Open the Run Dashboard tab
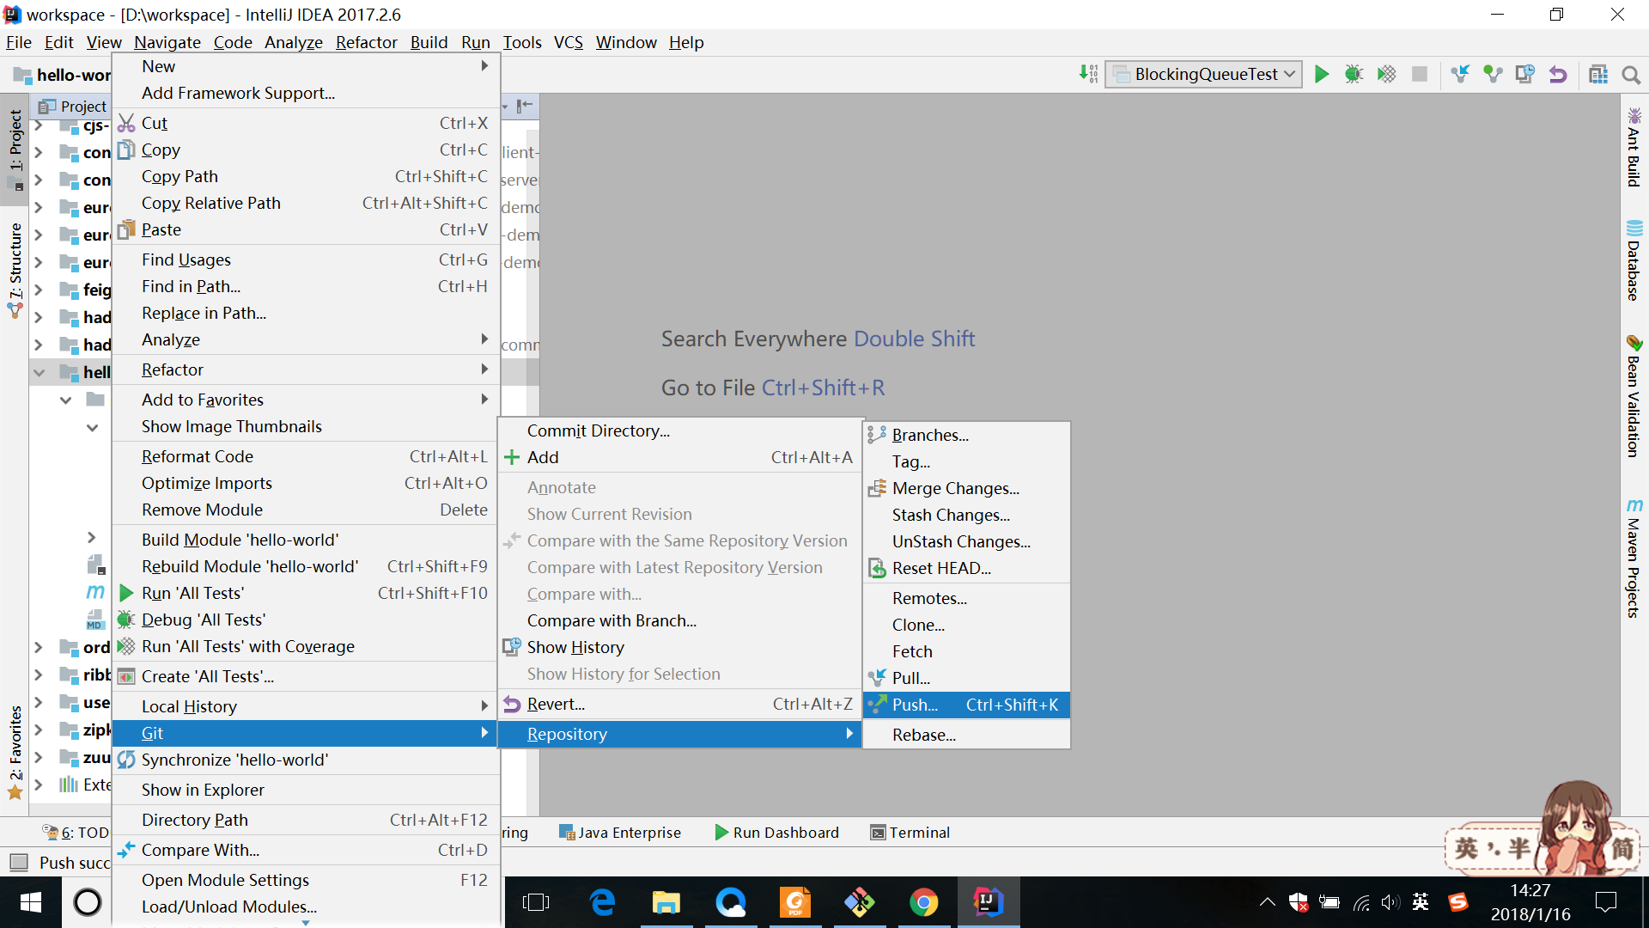Screen dimensions: 1649x928 (x=776, y=833)
